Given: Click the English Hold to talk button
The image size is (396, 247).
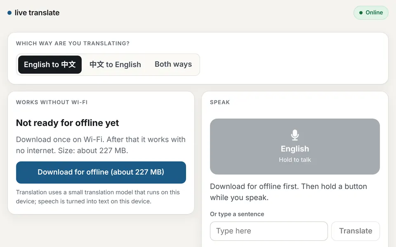Looking at the screenshot, I should pyautogui.click(x=295, y=147).
